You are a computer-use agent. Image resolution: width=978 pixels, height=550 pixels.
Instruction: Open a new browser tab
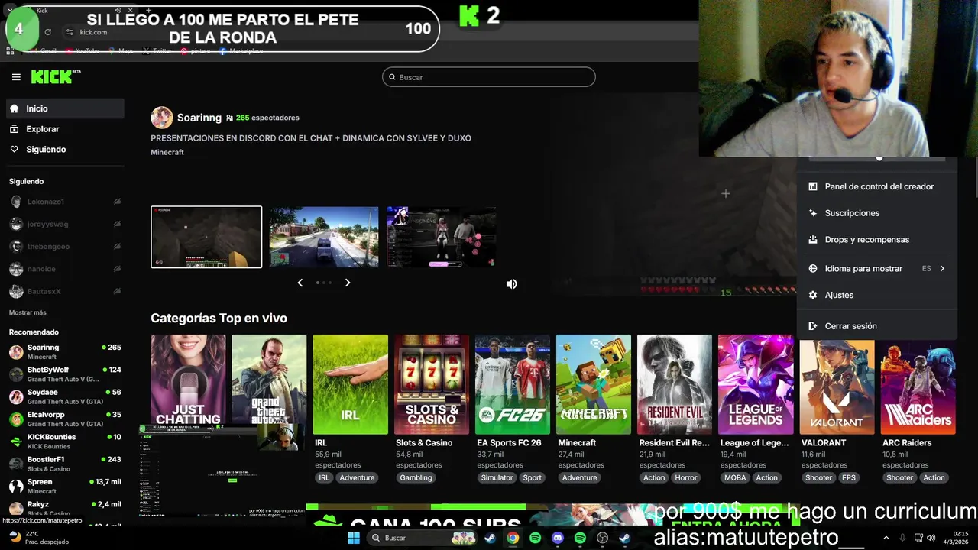tap(148, 11)
